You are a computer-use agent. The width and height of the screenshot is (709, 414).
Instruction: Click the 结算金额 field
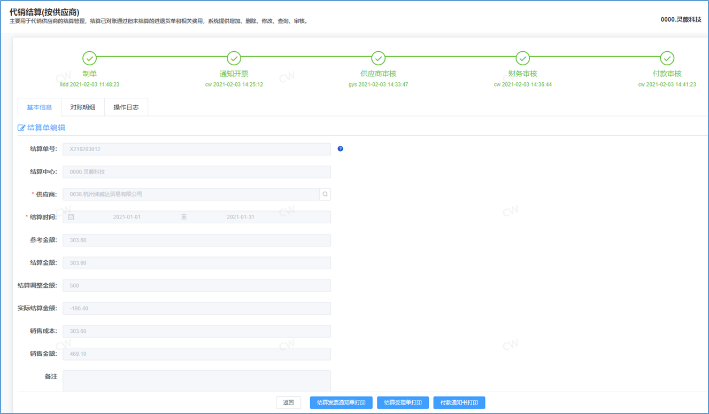197,263
